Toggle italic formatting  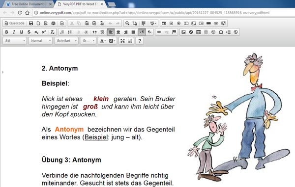(x=14, y=32)
